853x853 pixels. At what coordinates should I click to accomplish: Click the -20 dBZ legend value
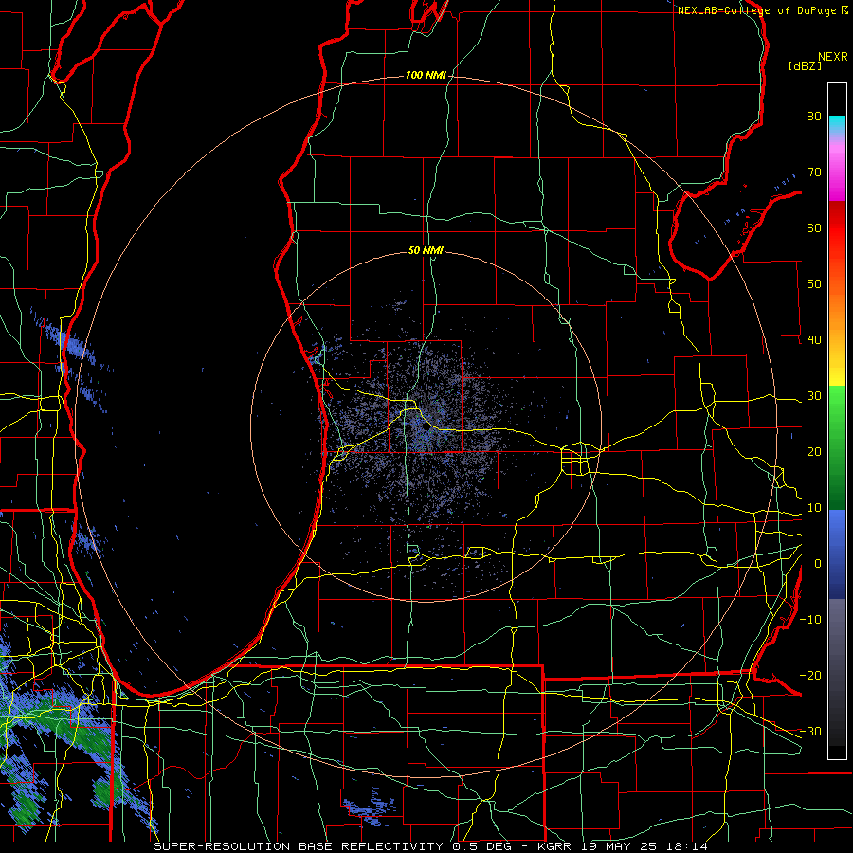[810, 675]
